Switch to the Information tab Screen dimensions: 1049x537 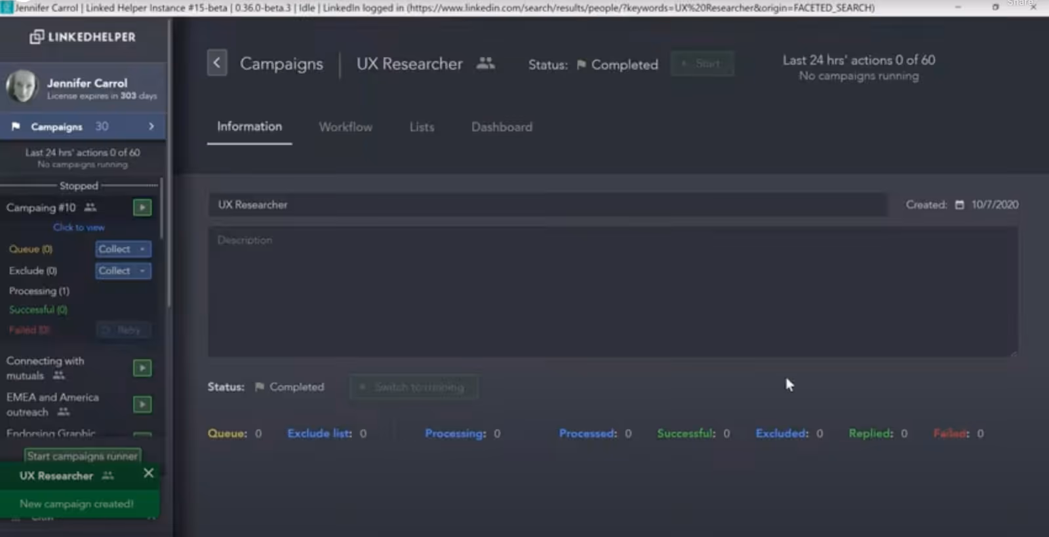click(x=250, y=126)
